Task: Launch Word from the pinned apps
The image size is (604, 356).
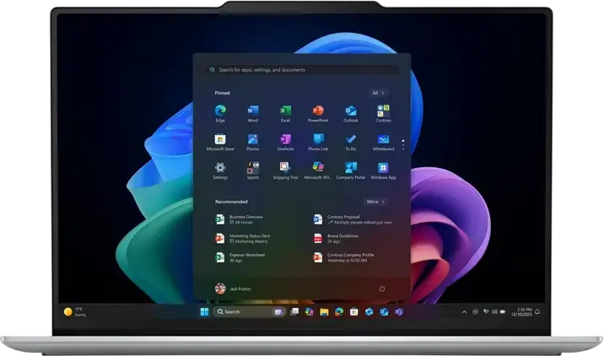Action: (253, 113)
